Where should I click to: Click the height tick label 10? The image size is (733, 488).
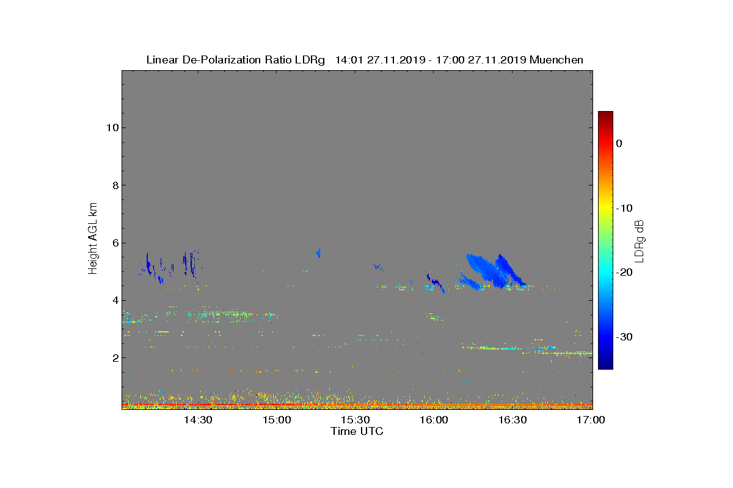click(111, 127)
